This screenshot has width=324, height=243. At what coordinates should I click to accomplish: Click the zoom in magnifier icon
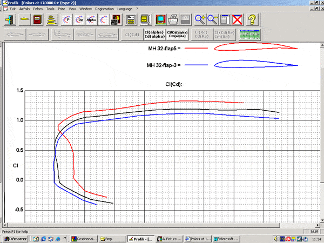[200, 20]
